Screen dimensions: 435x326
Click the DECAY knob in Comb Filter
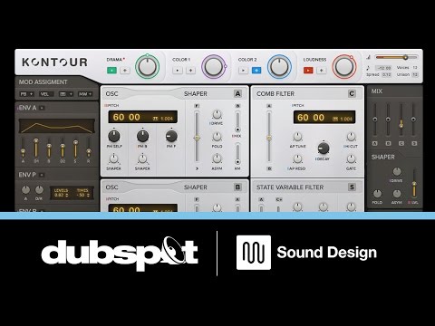point(324,149)
